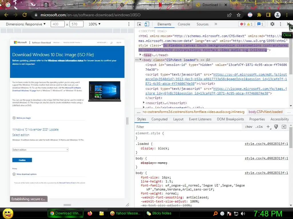Viewport: 293px width, 219px height.
Task: Click the Confirm button
Action: click(22, 160)
